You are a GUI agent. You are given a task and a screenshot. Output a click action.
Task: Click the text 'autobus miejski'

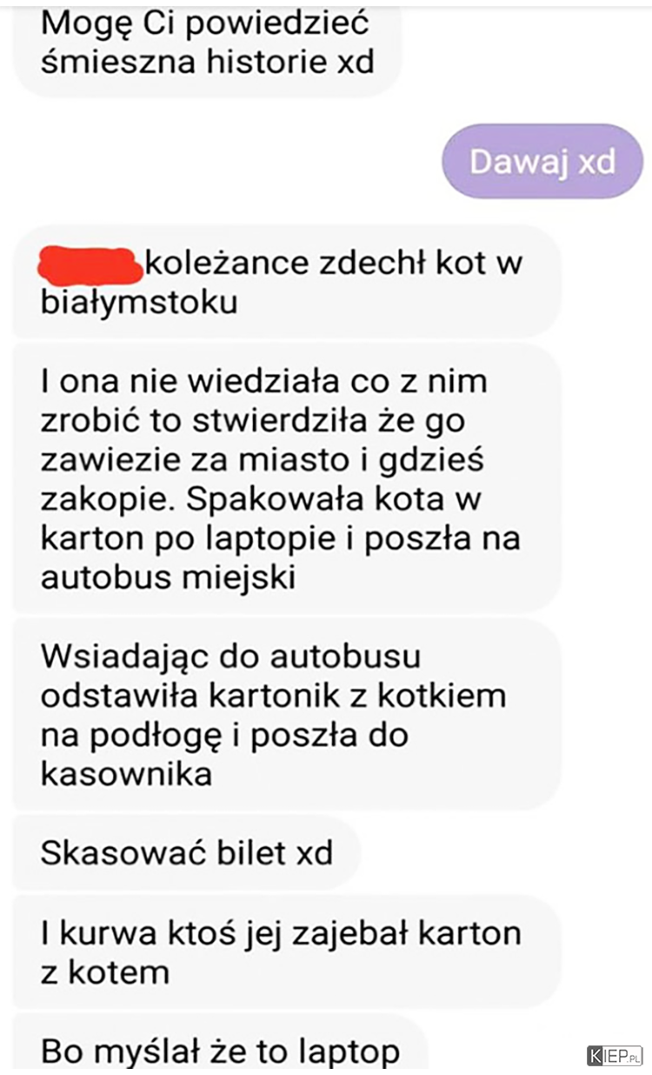pos(168,577)
